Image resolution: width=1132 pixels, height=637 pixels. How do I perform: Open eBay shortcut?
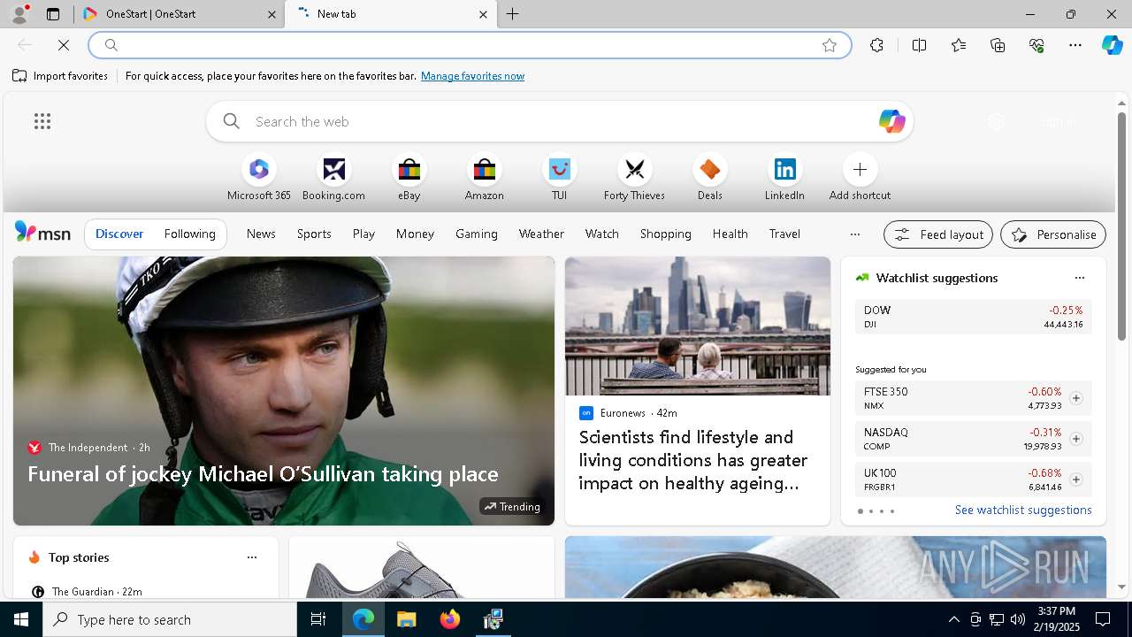click(x=409, y=179)
